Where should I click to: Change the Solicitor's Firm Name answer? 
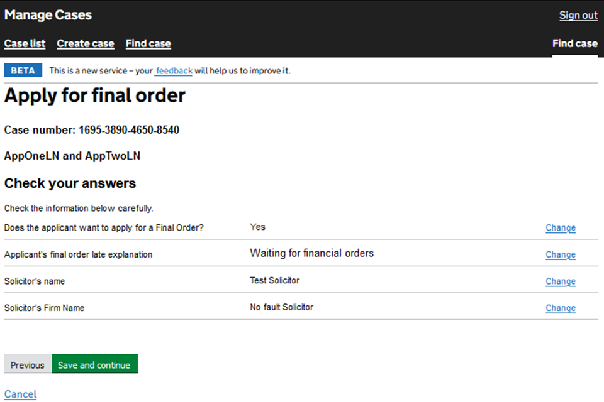[560, 308]
